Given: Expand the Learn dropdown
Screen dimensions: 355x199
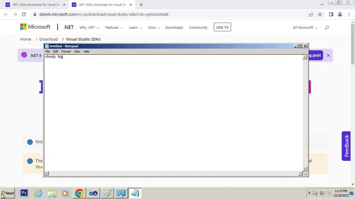Looking at the screenshot, I should click(135, 27).
